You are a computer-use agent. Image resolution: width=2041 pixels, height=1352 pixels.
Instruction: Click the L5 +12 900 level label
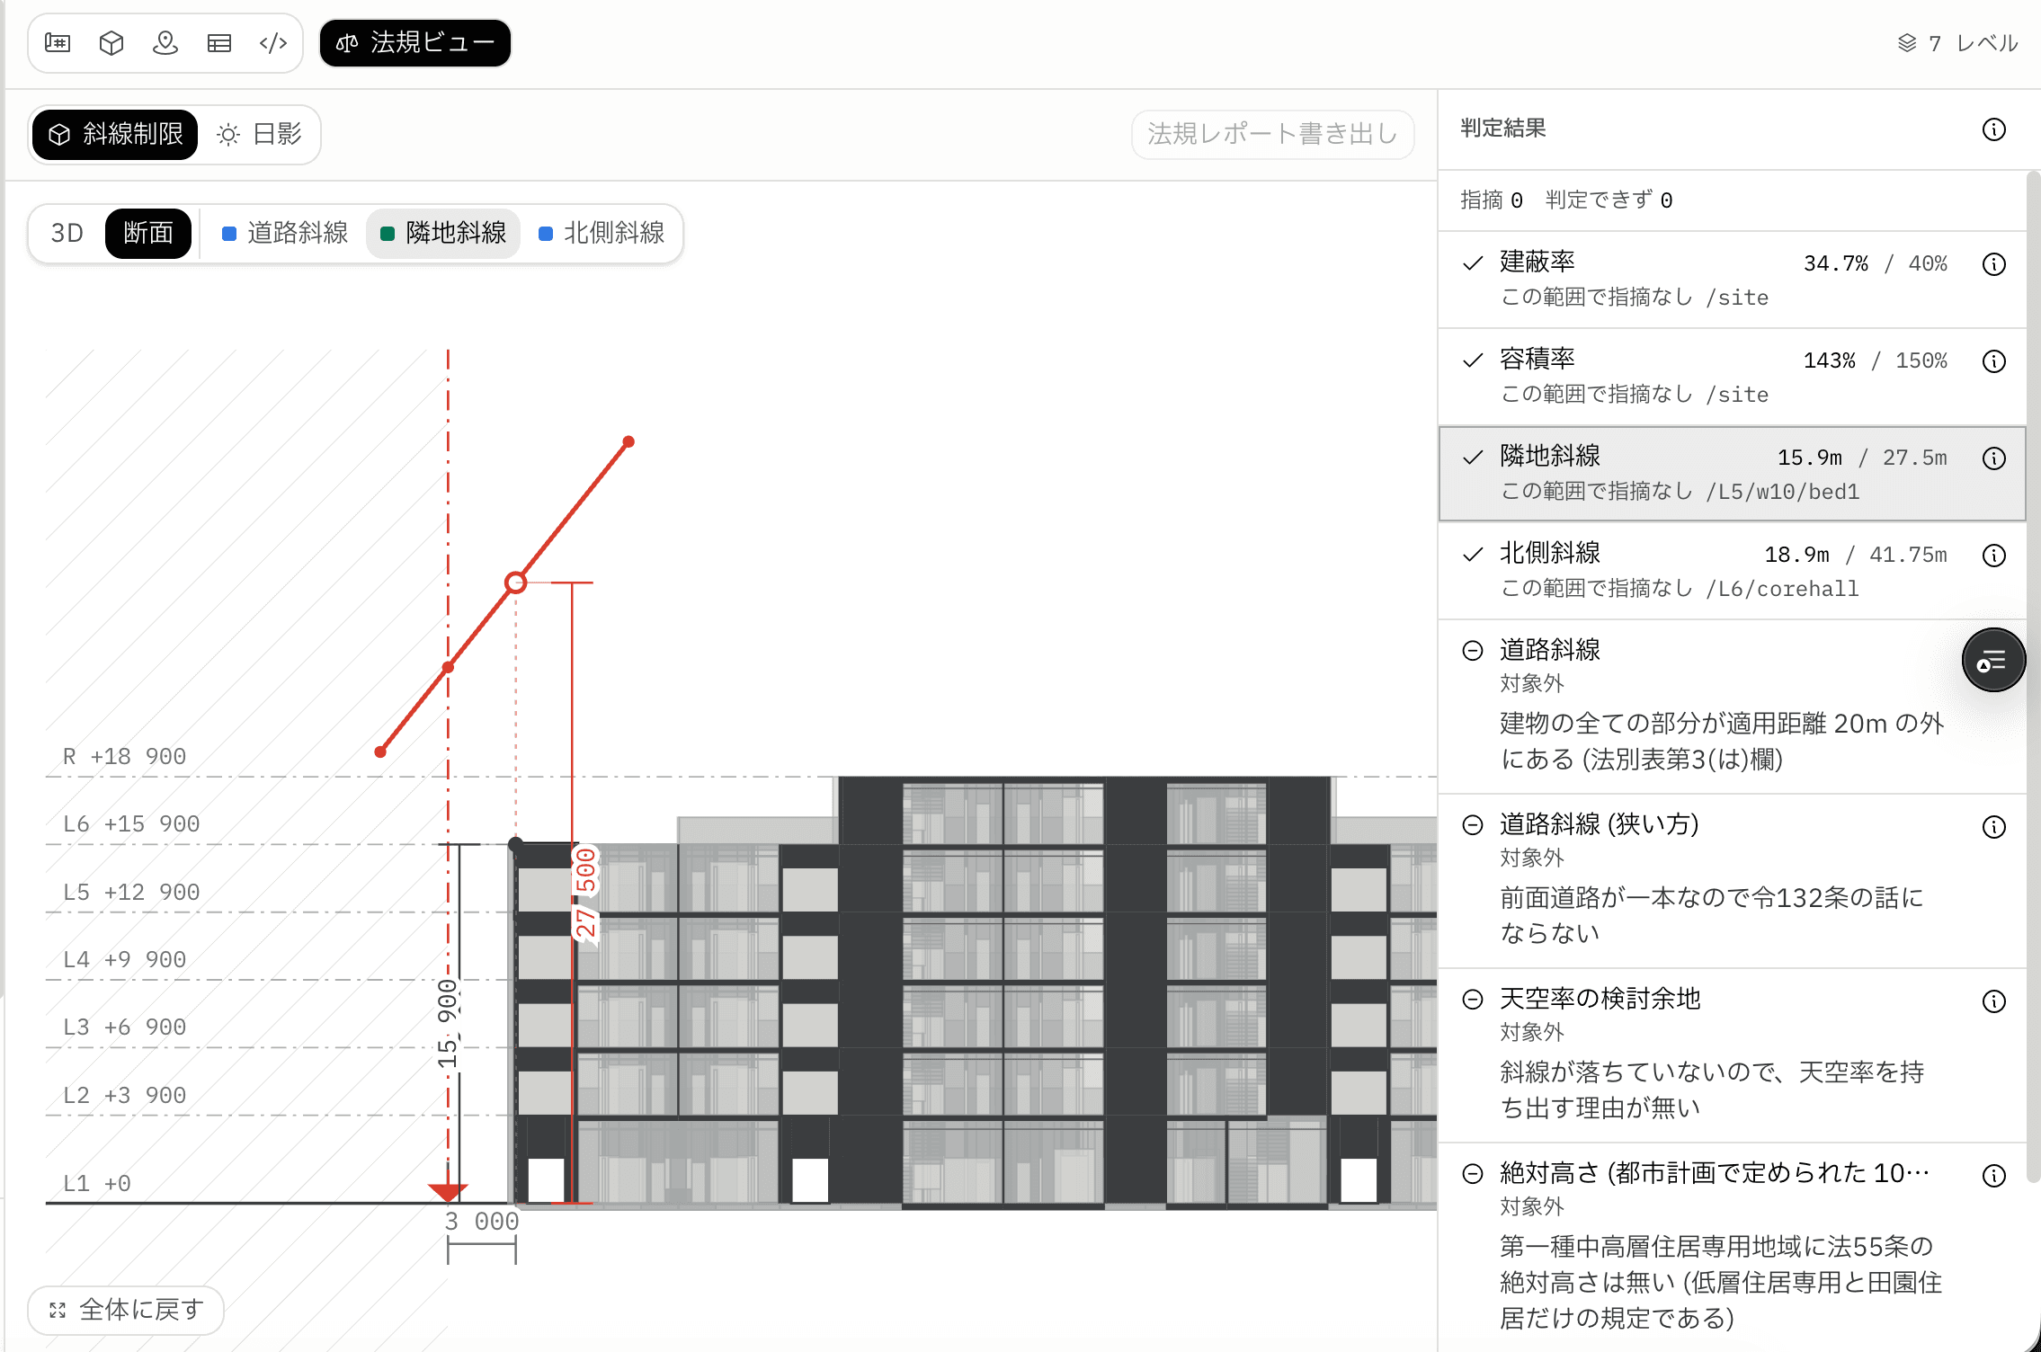click(131, 893)
